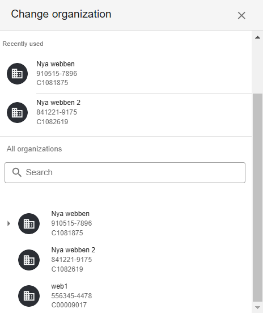Click customer number C1082619 under Recently used

click(x=52, y=122)
